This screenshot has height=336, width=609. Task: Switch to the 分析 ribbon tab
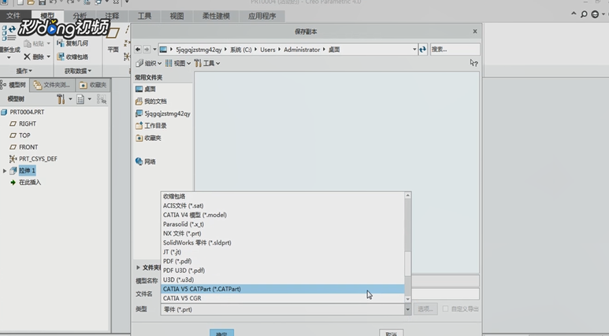coord(80,16)
